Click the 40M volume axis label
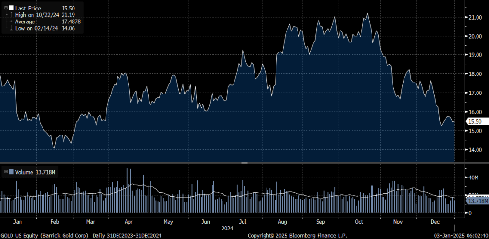Screen dimensions: 489x239 point(474,177)
